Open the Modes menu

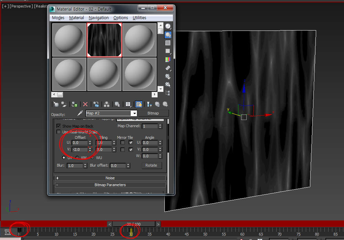(x=58, y=18)
